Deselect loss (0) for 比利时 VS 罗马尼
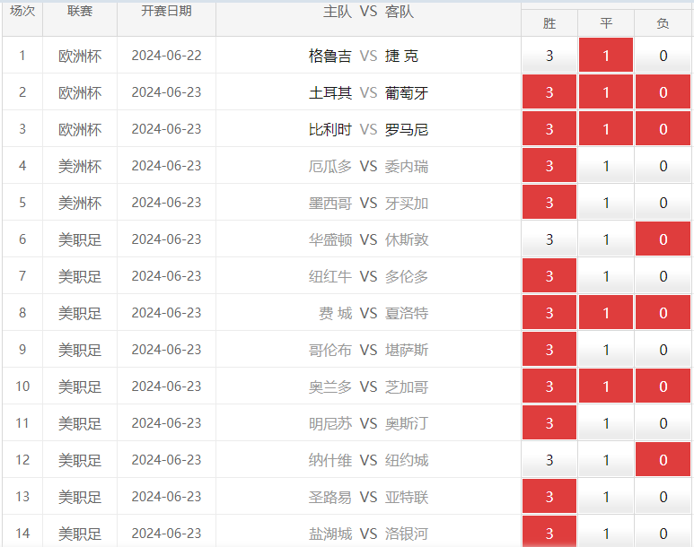Screen dimensions: 694x547 (x=663, y=129)
